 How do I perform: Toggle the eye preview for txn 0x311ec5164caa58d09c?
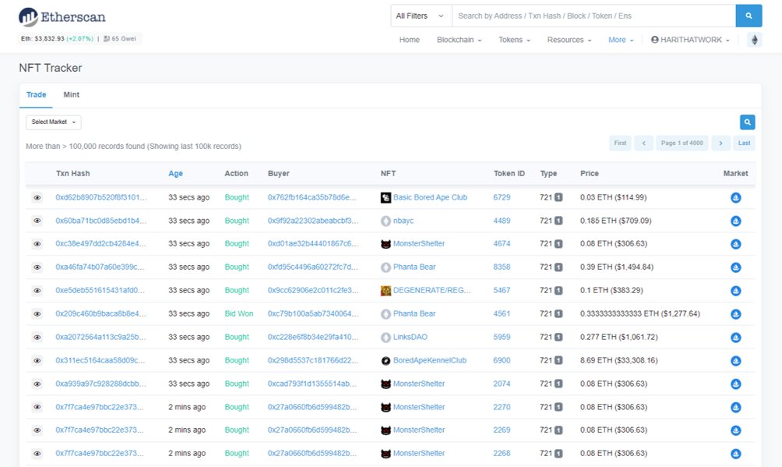[37, 361]
